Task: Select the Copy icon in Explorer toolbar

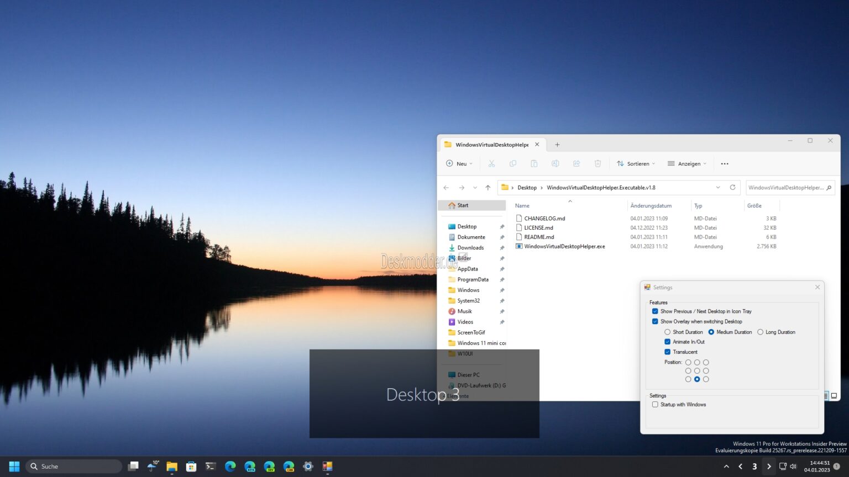Action: tap(513, 163)
